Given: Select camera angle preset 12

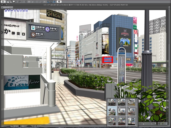Looking at the screenshot, I should tap(131, 121).
